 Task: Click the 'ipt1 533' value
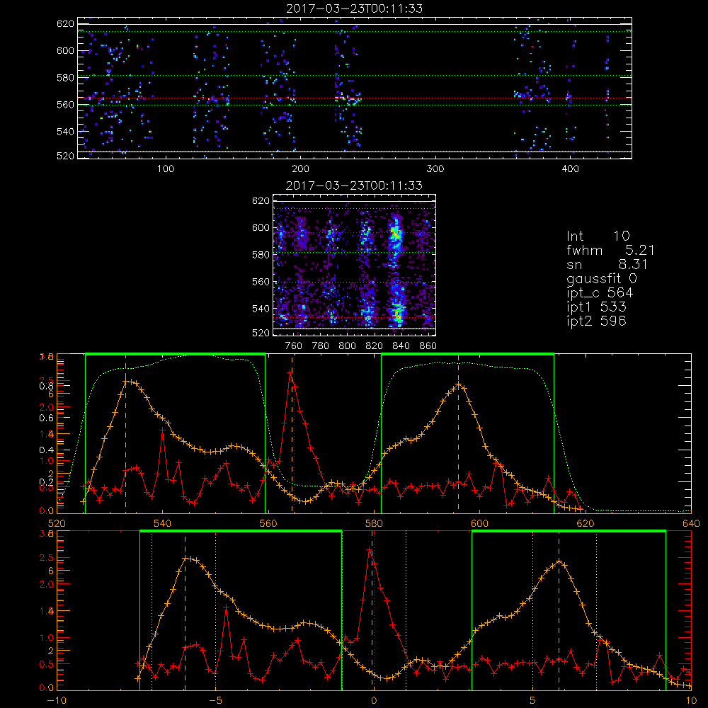[x=596, y=307]
